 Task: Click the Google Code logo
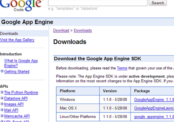point(21,6)
